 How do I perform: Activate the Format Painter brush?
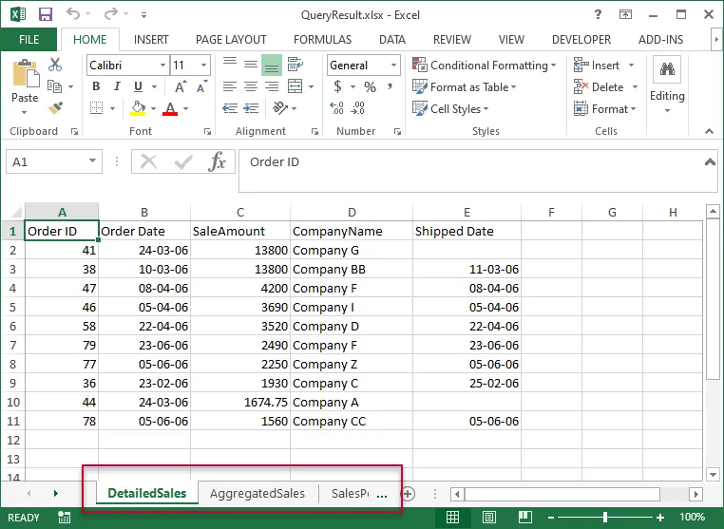tap(55, 108)
